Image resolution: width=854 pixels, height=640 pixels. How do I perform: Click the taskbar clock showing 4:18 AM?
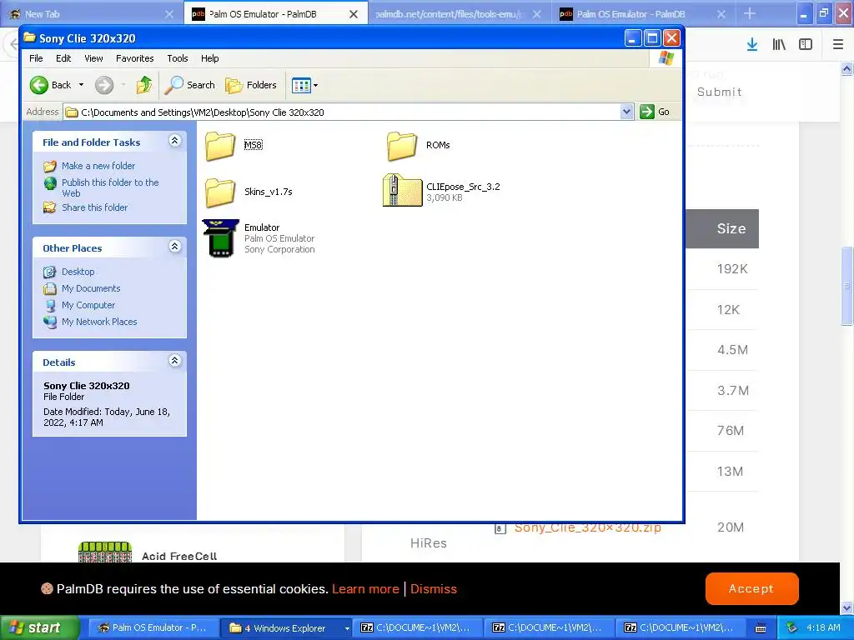click(823, 628)
